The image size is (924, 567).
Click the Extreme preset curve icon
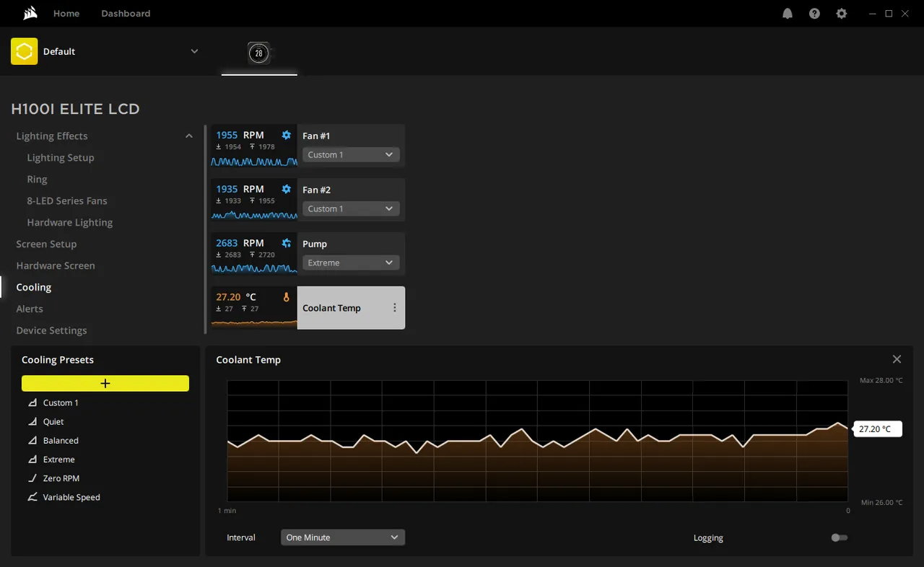tap(32, 459)
